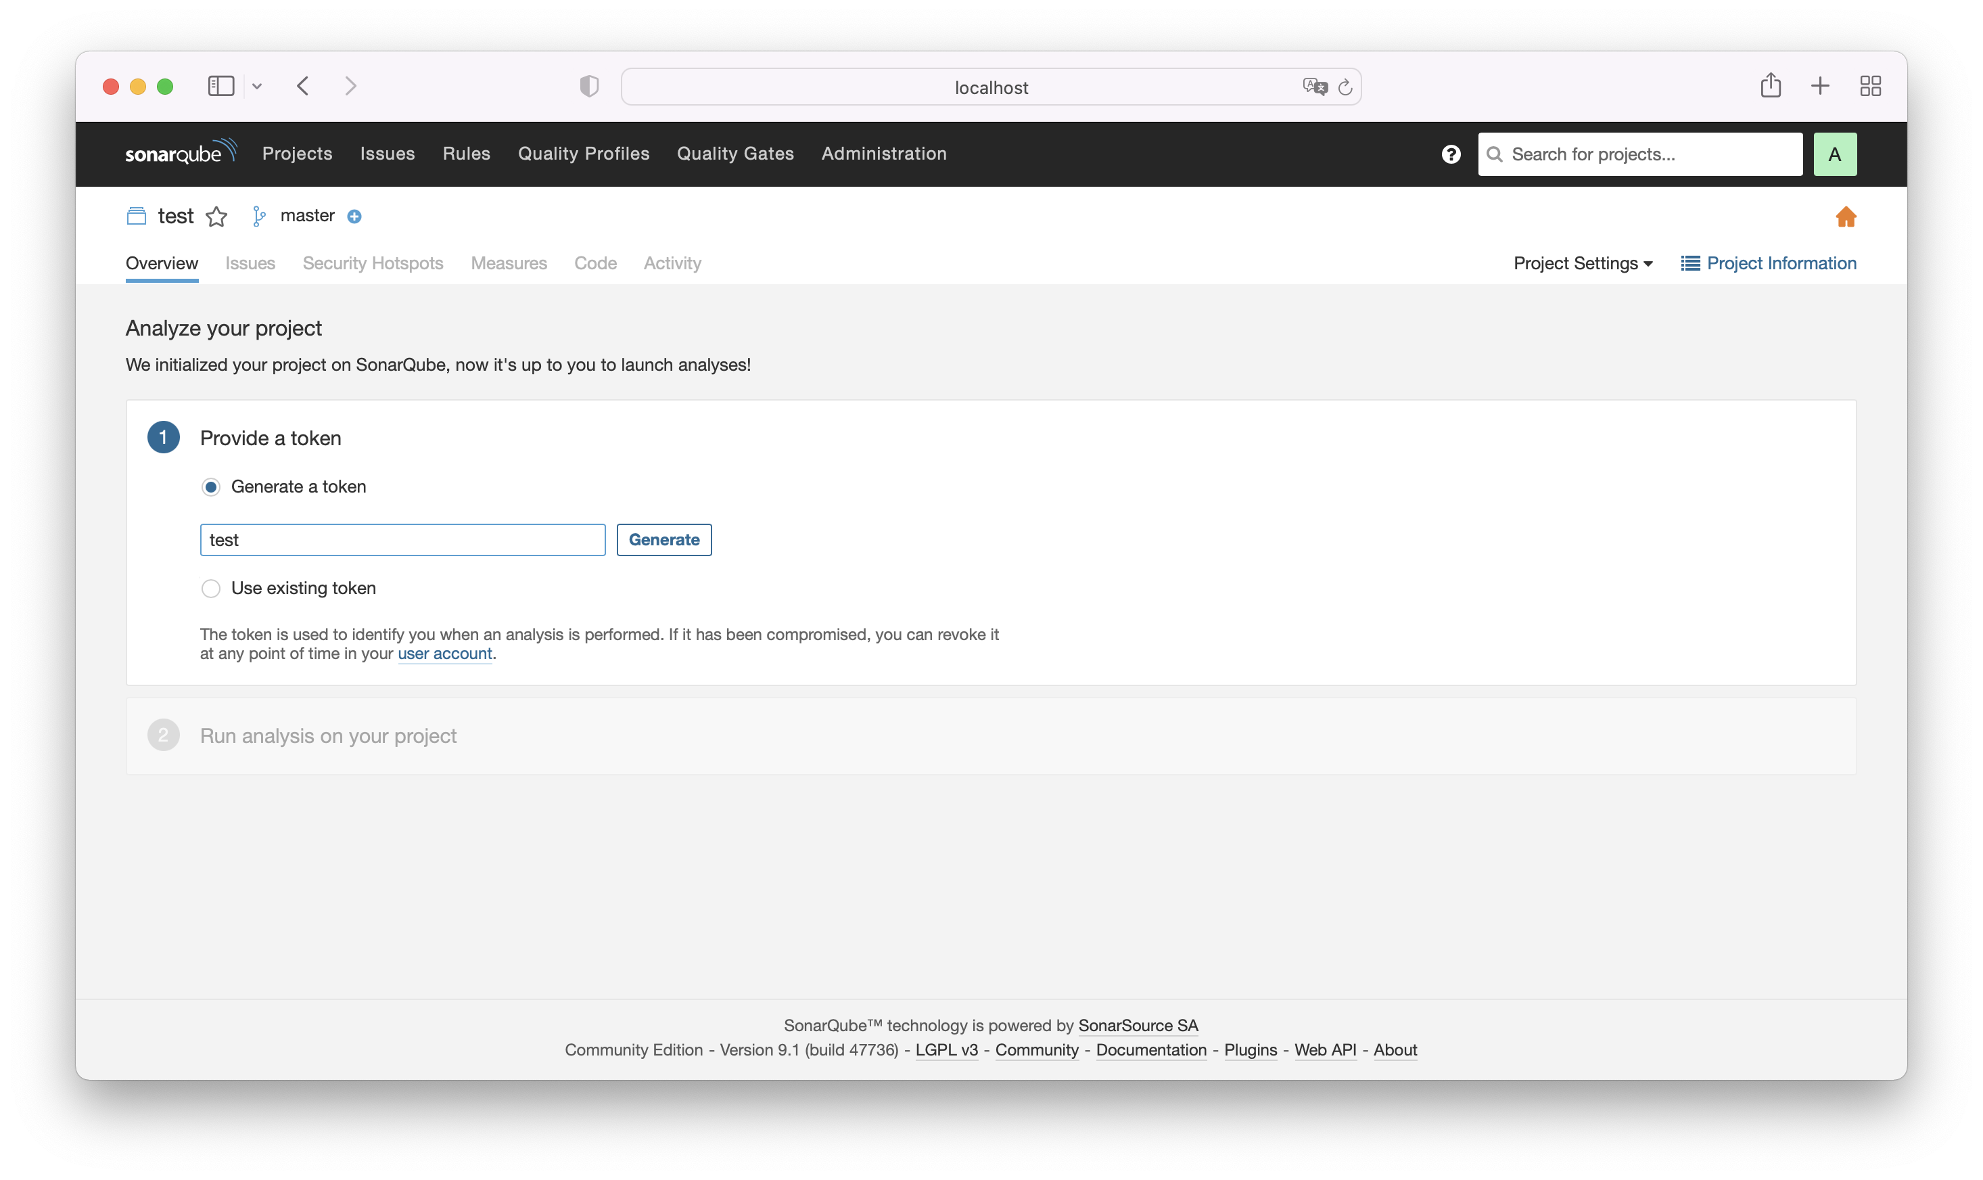The height and width of the screenshot is (1180, 1983).
Task: Click the list icon beside Project Information
Action: [1689, 263]
